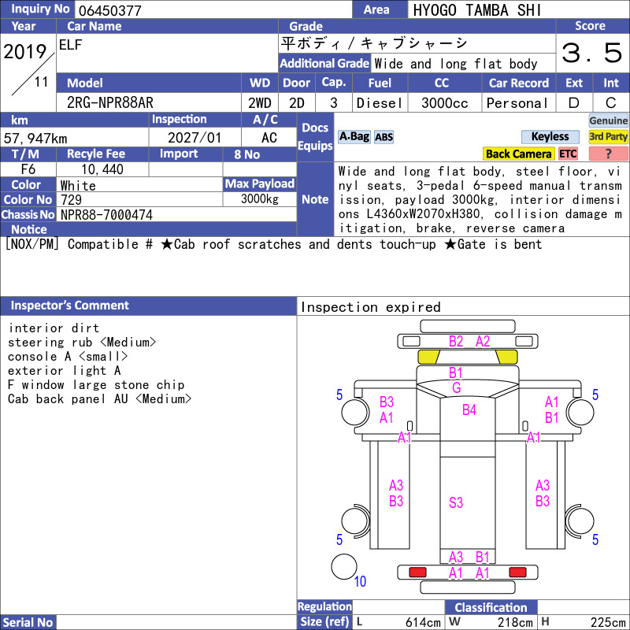
Task: Click the Classification header
Action: (491, 607)
